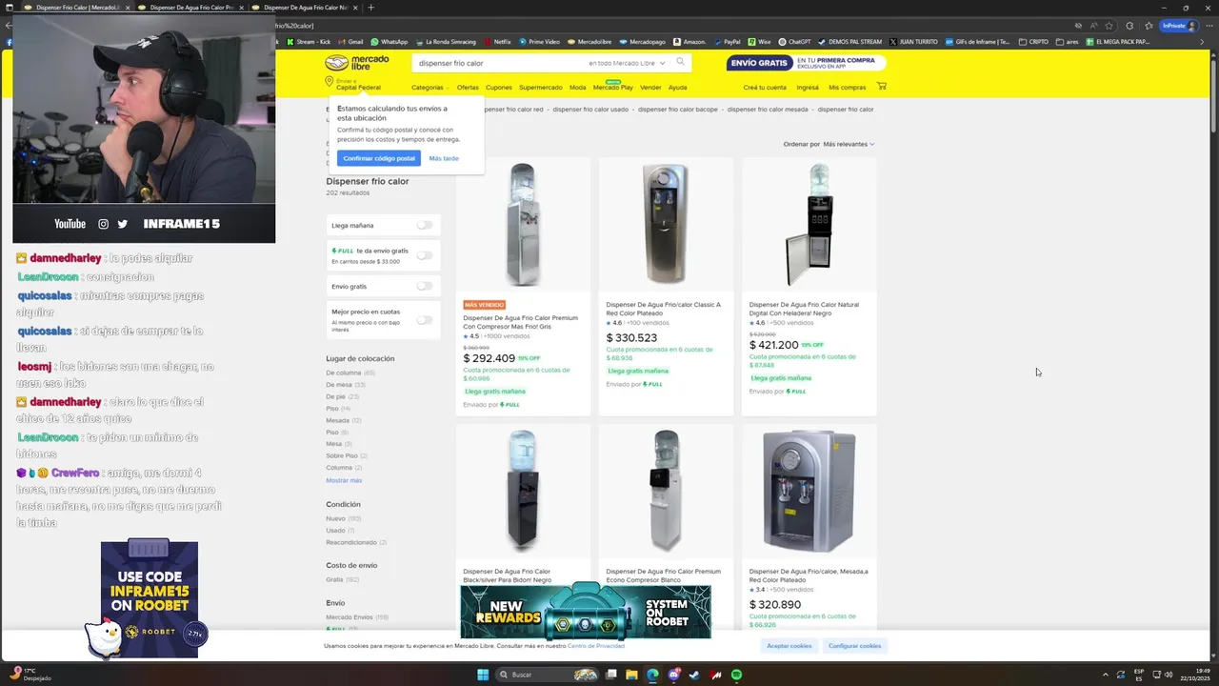Open the Task View taskbar icon
The width and height of the screenshot is (1219, 686).
pos(610,675)
